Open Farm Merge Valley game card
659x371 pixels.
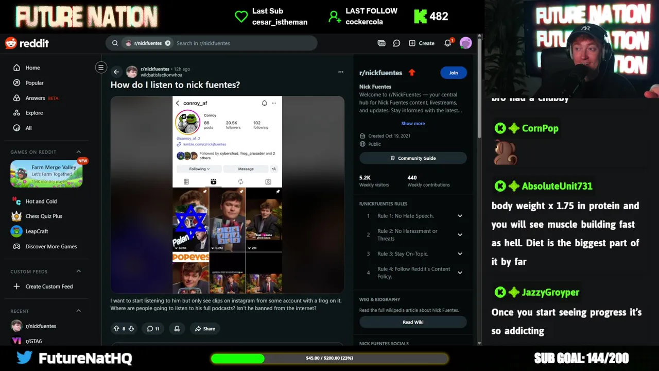coord(46,174)
